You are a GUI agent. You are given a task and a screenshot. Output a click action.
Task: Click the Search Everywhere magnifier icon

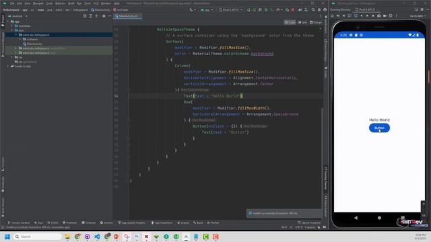(313, 9)
